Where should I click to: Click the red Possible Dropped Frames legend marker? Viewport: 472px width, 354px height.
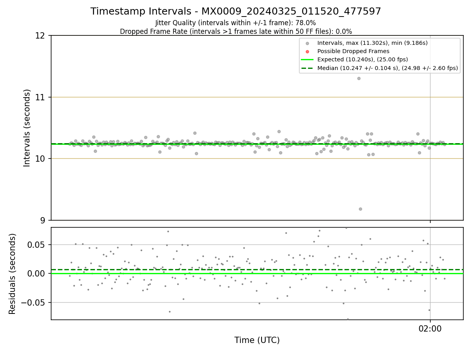point(308,51)
